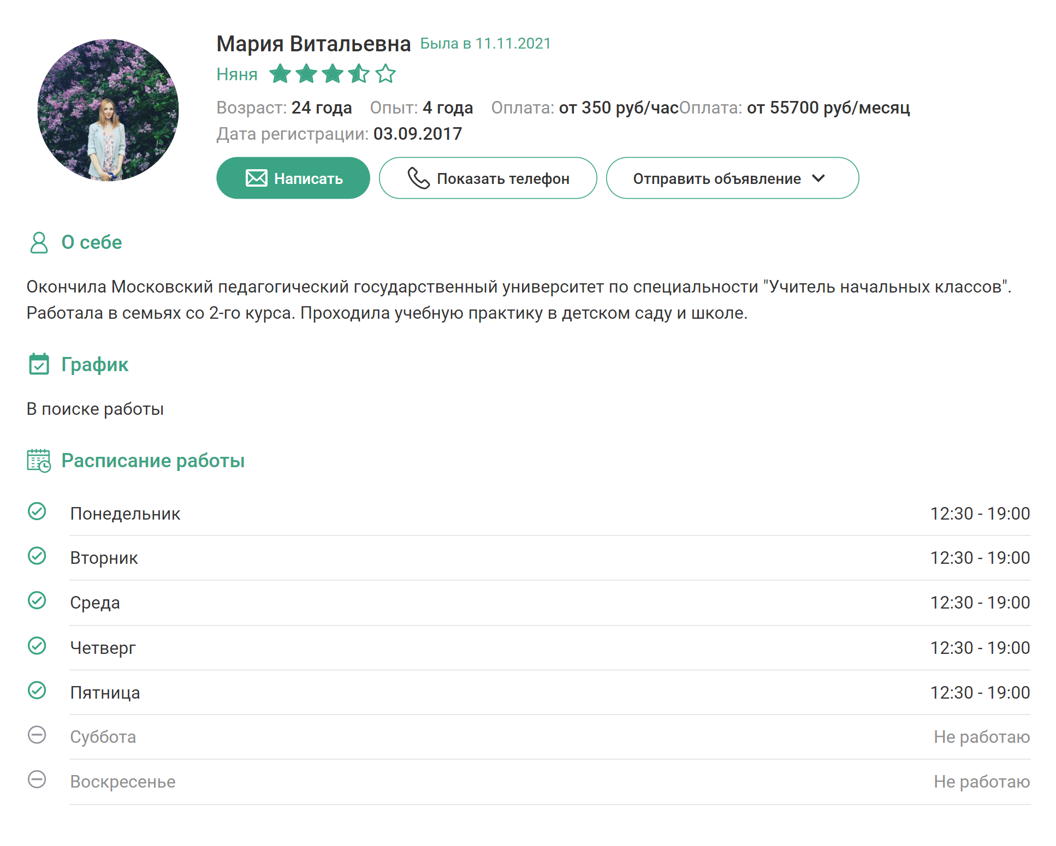Click the envelope icon on Написать button

pyautogui.click(x=256, y=178)
